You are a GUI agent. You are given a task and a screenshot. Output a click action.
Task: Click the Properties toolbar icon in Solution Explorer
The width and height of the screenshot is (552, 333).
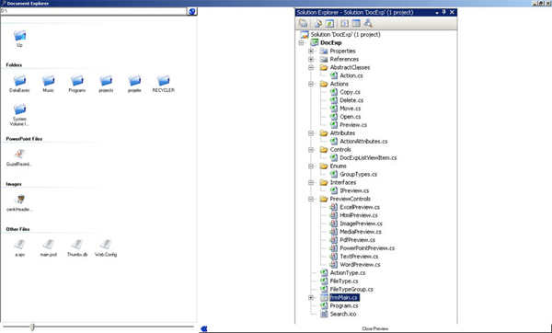[x=303, y=23]
